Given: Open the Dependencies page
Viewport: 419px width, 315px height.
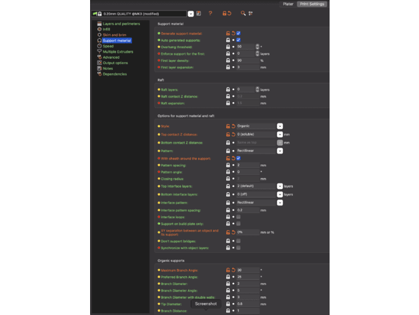Looking at the screenshot, I should (x=115, y=74).
